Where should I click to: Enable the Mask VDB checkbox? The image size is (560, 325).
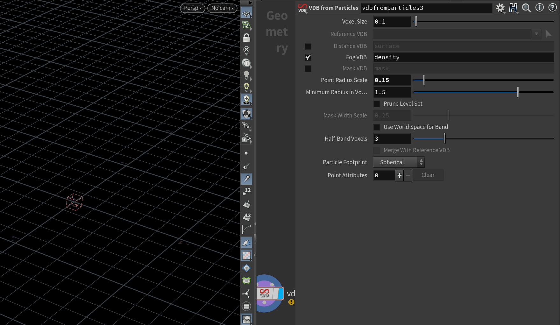308,69
